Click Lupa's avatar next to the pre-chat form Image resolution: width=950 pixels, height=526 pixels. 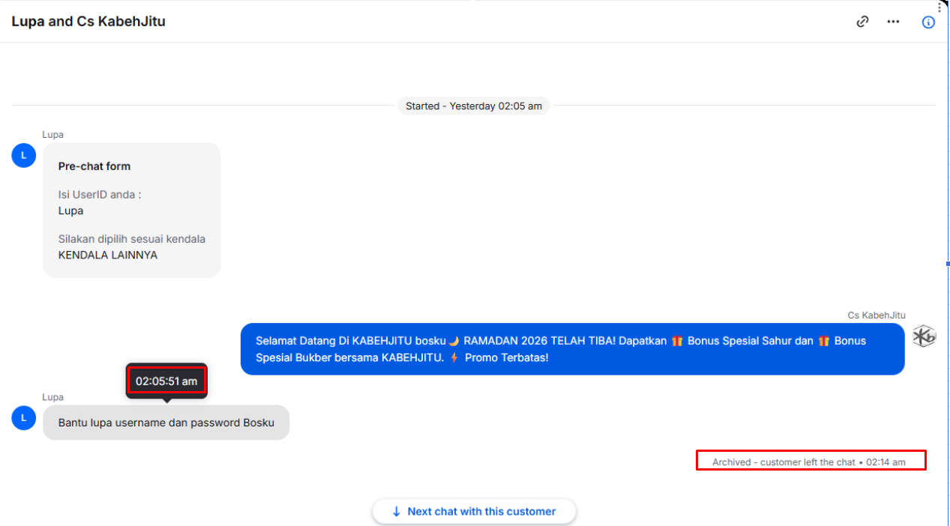point(24,155)
